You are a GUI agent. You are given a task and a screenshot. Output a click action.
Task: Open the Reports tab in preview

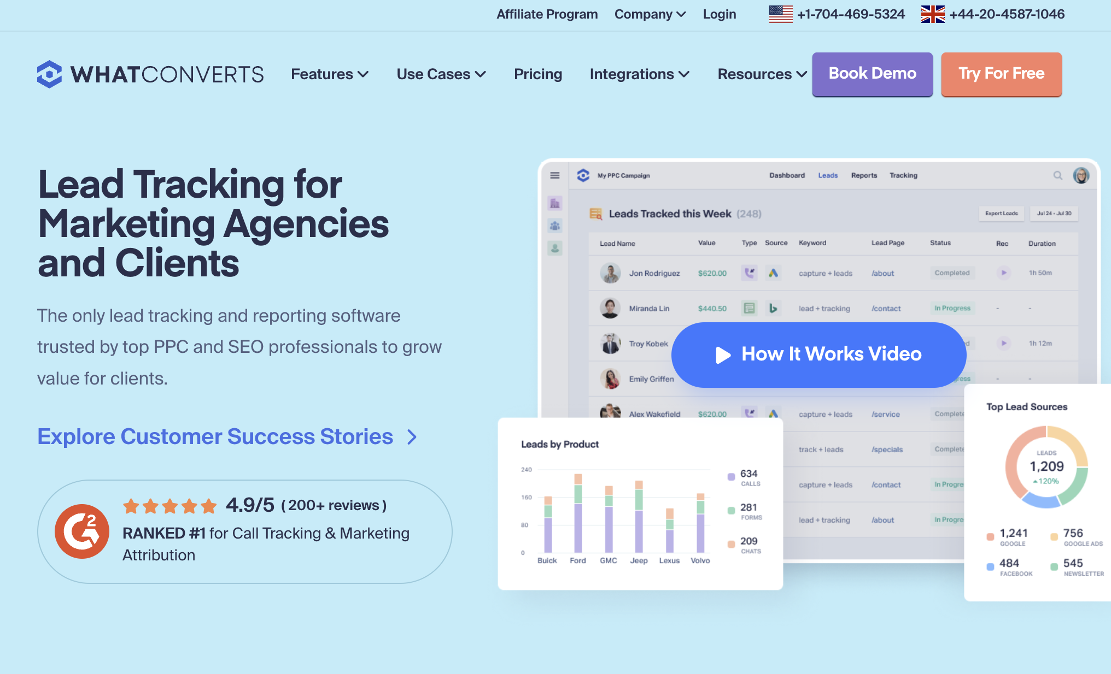[864, 175]
